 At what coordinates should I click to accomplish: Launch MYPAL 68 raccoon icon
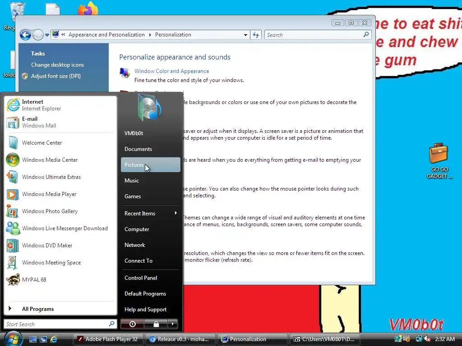tap(13, 279)
